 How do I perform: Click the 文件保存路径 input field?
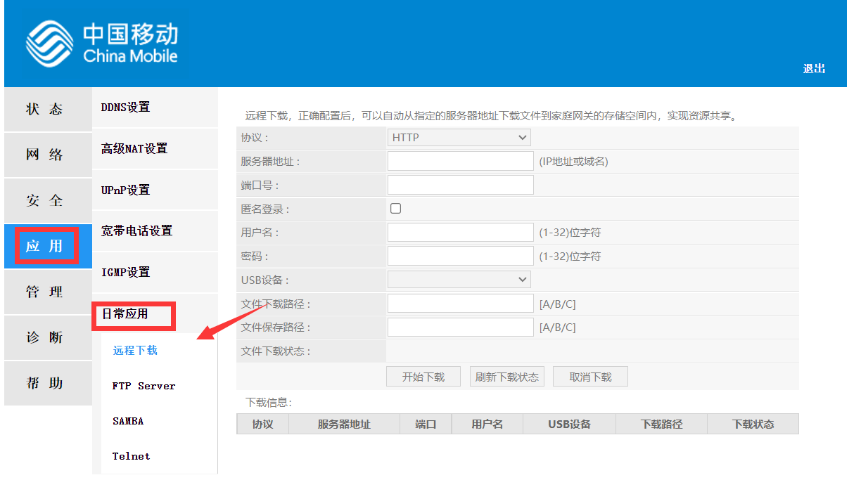click(x=461, y=327)
